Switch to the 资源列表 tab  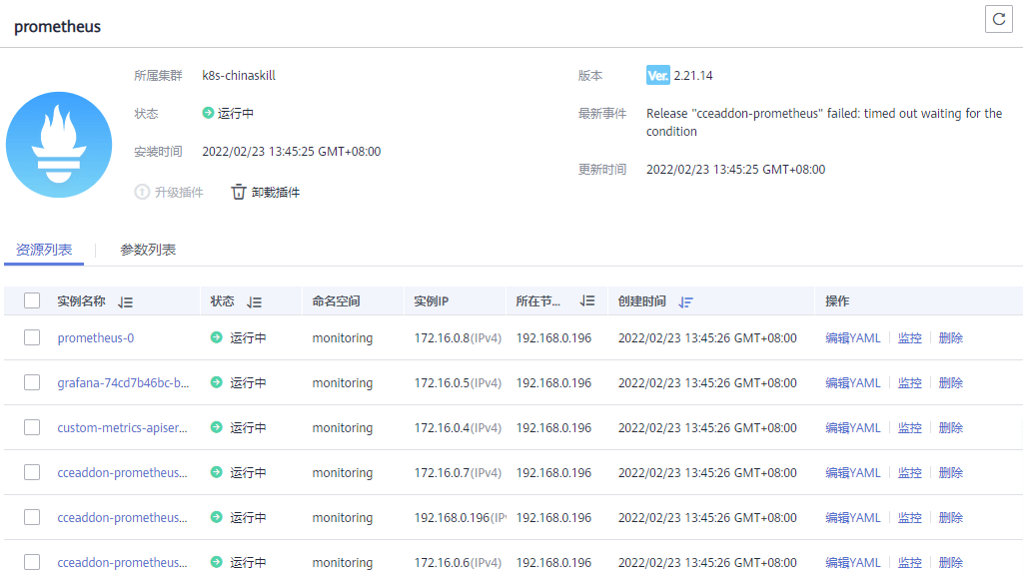point(44,251)
